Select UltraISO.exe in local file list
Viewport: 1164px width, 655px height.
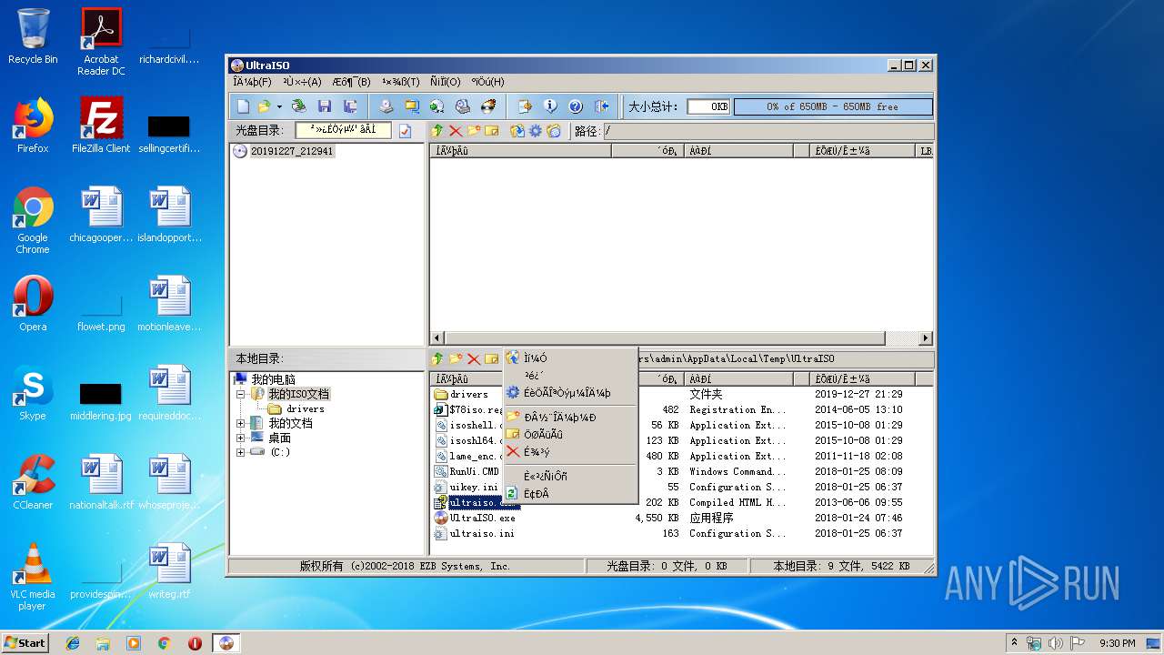tap(482, 518)
